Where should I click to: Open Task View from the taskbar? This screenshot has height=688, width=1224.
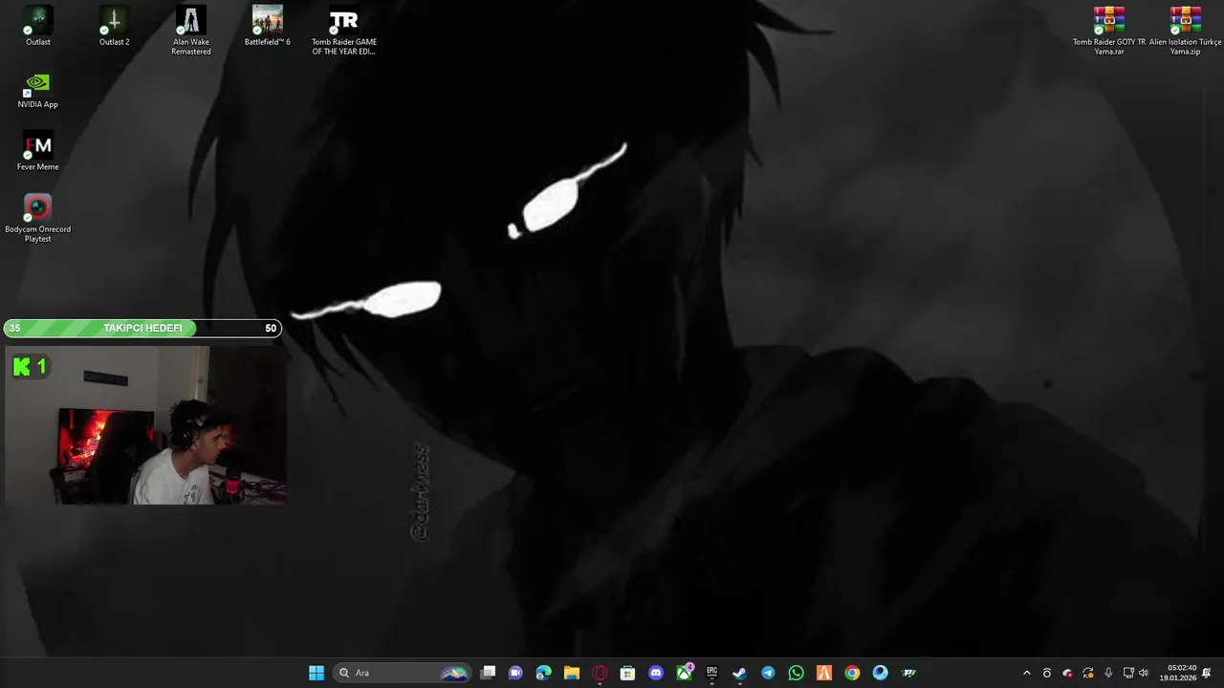pyautogui.click(x=488, y=673)
